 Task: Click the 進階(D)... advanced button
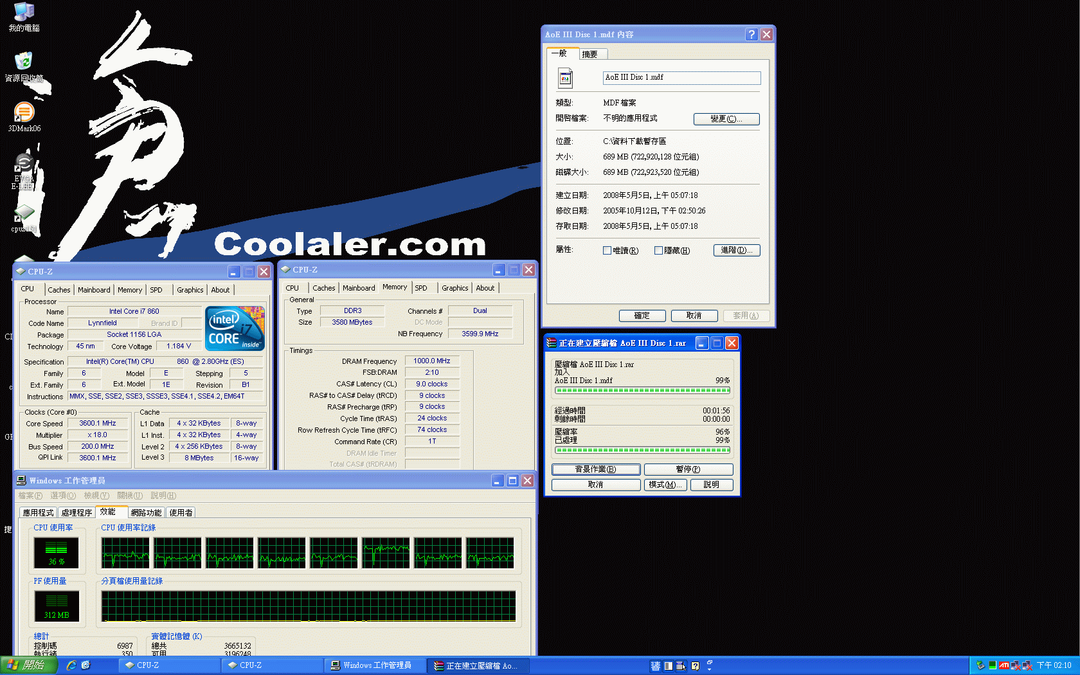coord(737,250)
